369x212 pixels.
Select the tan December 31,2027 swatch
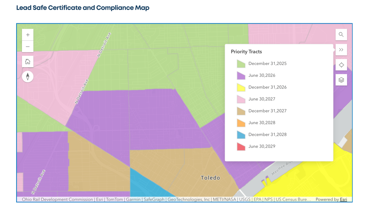(241, 111)
